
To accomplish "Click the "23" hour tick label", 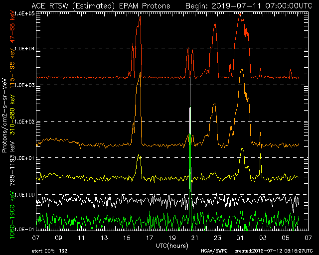I will coord(217,238).
